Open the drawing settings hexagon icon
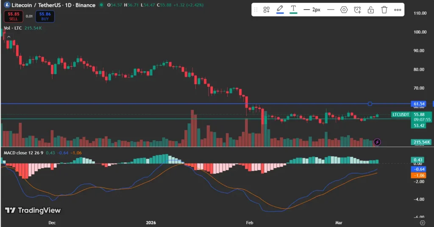The image size is (434, 227). pos(344,10)
